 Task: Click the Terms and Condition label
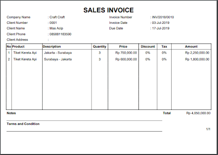23,124
